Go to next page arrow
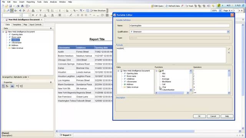The height and width of the screenshot is (138, 246). click(239, 11)
